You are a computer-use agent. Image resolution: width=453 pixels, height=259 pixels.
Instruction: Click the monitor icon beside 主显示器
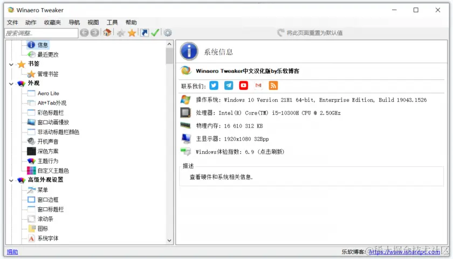point(186,139)
